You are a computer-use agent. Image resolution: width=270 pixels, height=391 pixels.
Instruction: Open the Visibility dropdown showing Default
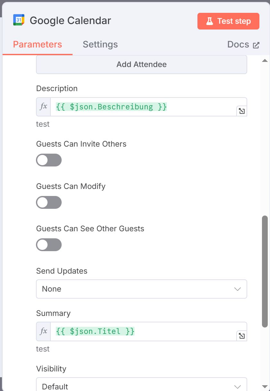point(142,384)
